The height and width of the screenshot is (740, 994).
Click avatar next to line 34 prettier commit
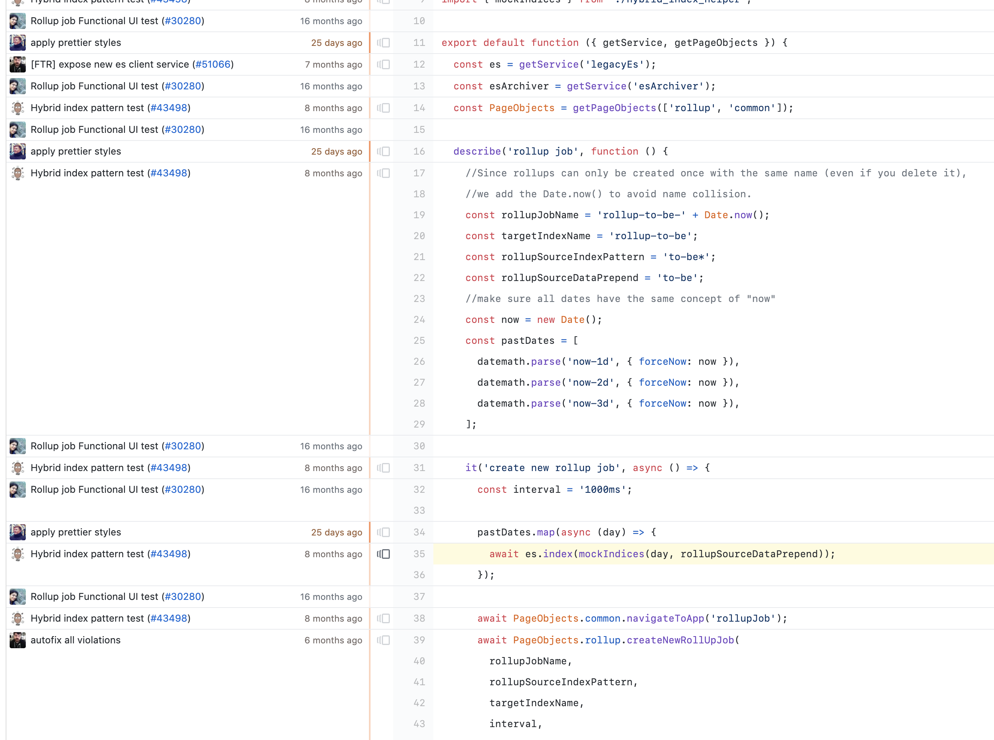tap(17, 532)
